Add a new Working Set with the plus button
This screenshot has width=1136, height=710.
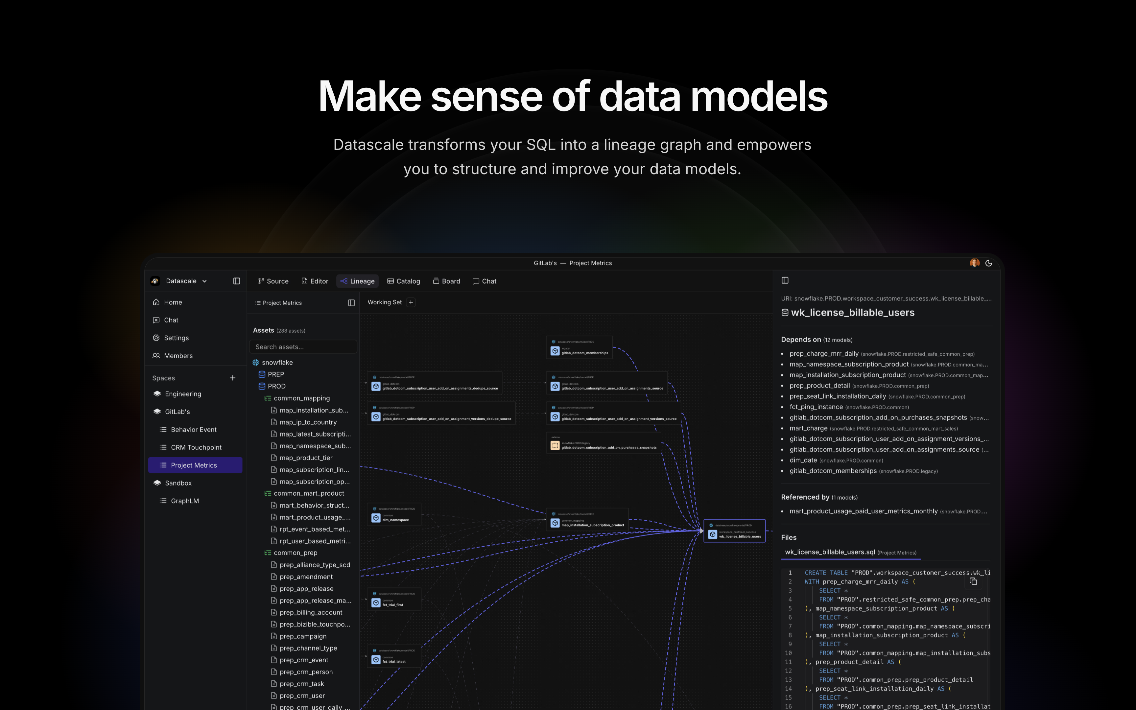click(x=410, y=302)
